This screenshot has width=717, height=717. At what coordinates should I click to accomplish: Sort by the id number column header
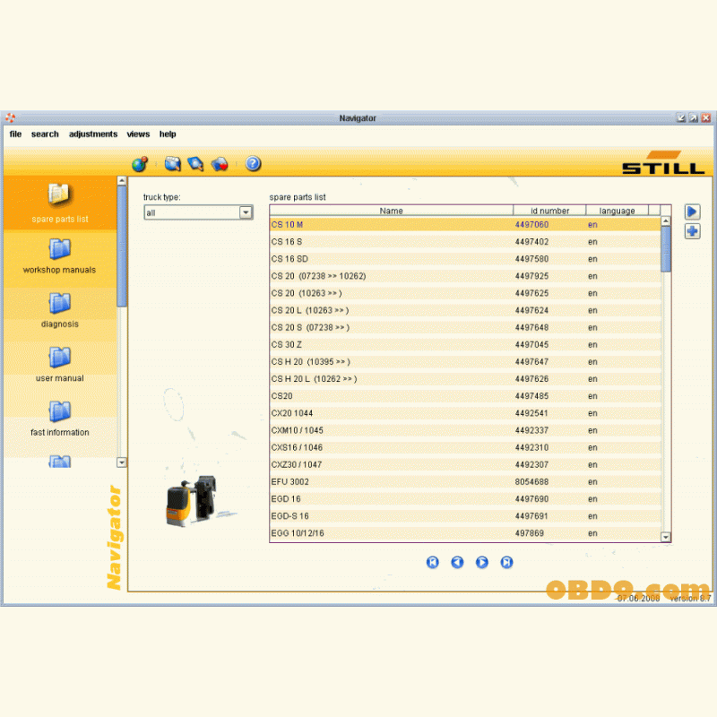tap(549, 211)
